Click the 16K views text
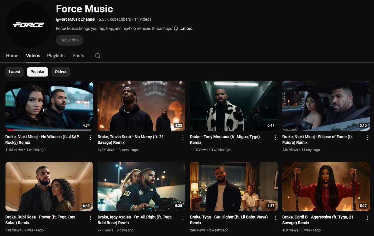374x236 pixels. coord(290,230)
